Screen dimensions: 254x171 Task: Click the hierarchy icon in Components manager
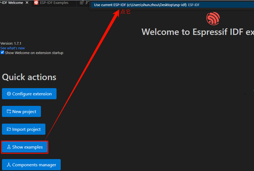(x=9, y=165)
